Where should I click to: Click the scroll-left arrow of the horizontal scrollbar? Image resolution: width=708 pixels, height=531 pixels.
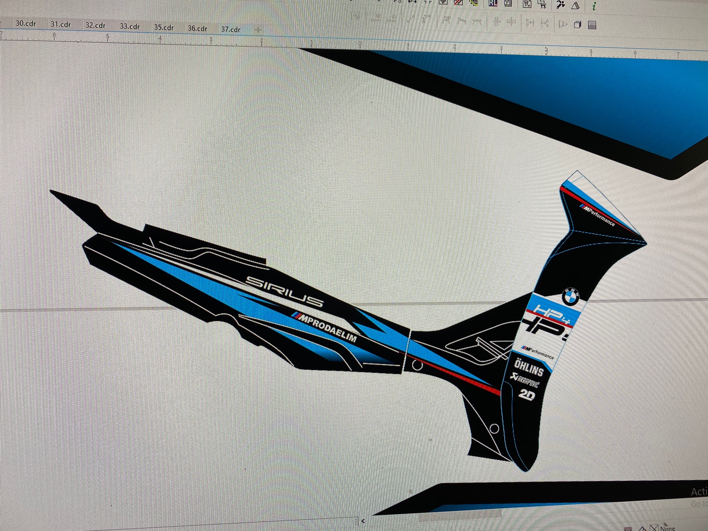click(363, 521)
